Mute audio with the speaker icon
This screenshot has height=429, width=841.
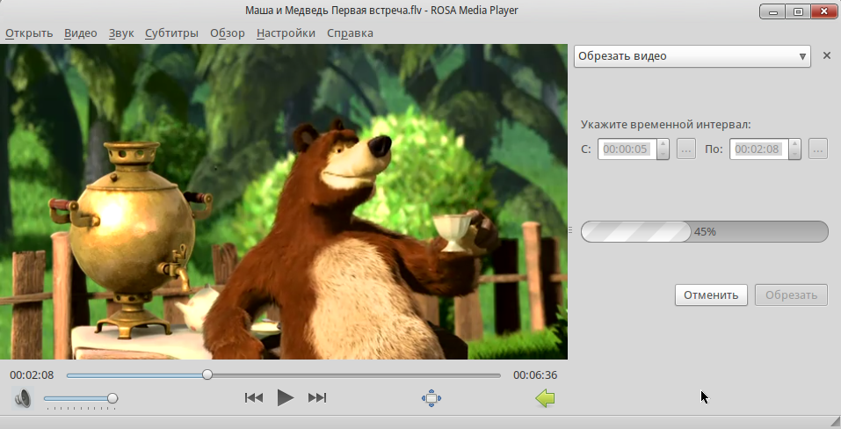23,399
